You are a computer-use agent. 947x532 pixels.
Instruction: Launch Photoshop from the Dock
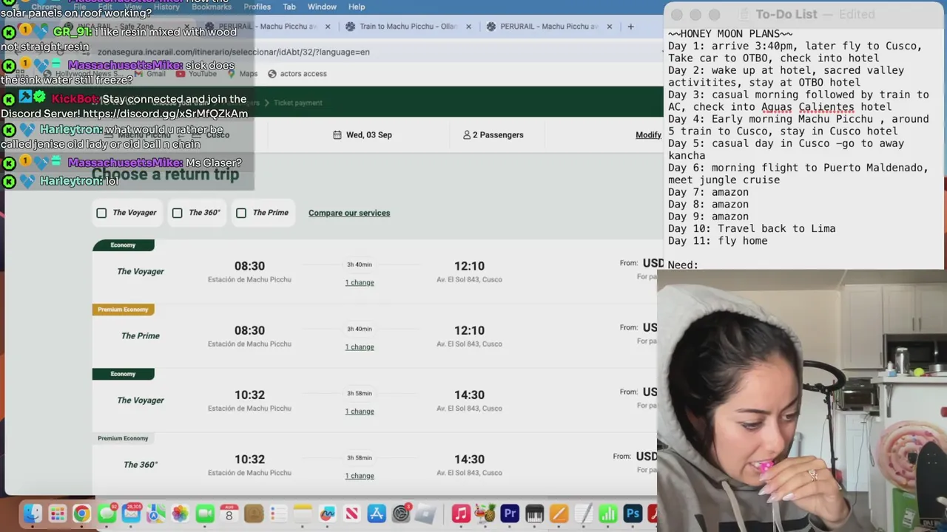point(633,514)
